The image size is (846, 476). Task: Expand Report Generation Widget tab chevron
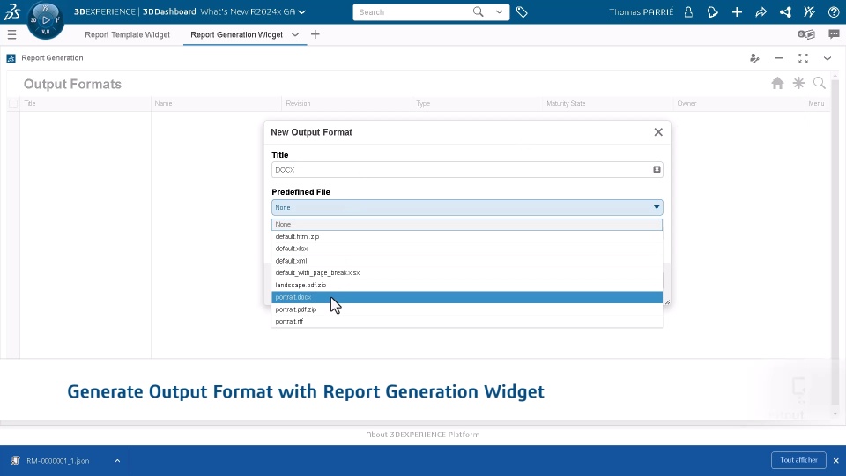295,34
